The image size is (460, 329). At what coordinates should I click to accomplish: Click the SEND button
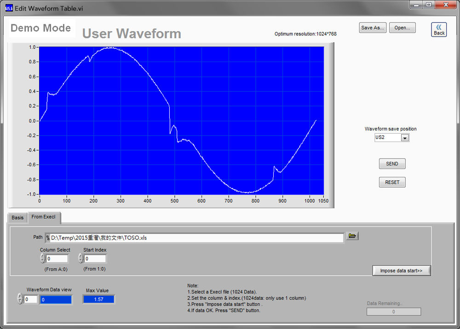[392, 164]
